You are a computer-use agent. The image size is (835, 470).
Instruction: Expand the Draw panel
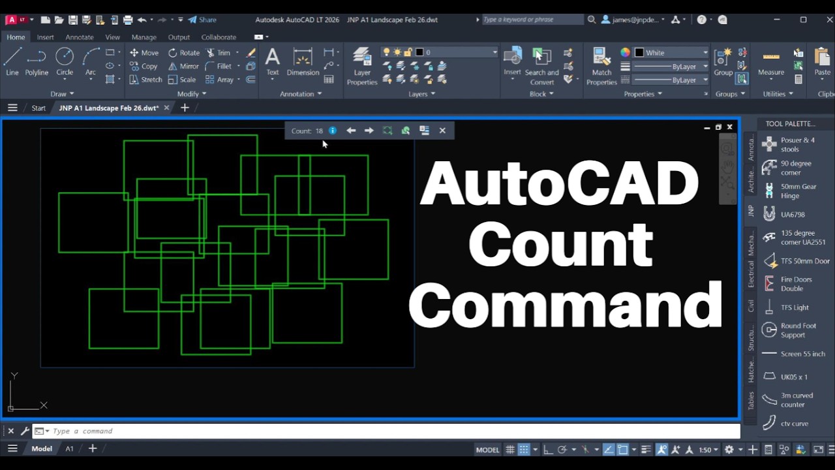pos(62,94)
